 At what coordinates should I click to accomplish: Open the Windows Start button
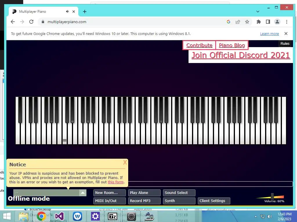click(x=7, y=216)
